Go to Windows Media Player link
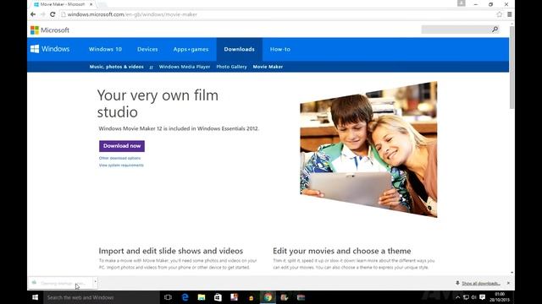The height and width of the screenshot is (304, 542). click(x=185, y=67)
